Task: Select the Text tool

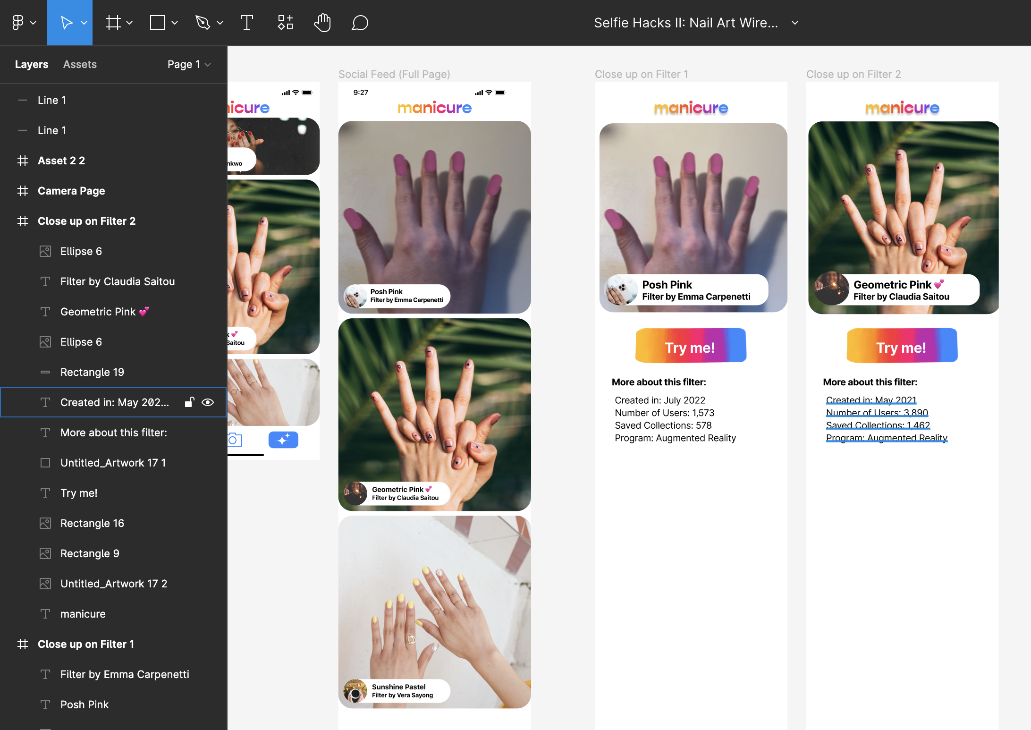Action: point(246,22)
